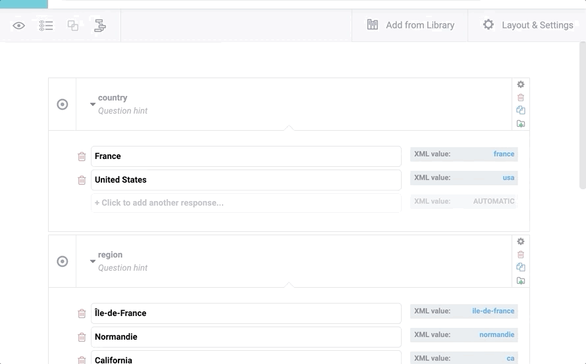Image resolution: width=586 pixels, height=364 pixels.
Task: Edit the Normandie response label field
Action: tap(246, 337)
